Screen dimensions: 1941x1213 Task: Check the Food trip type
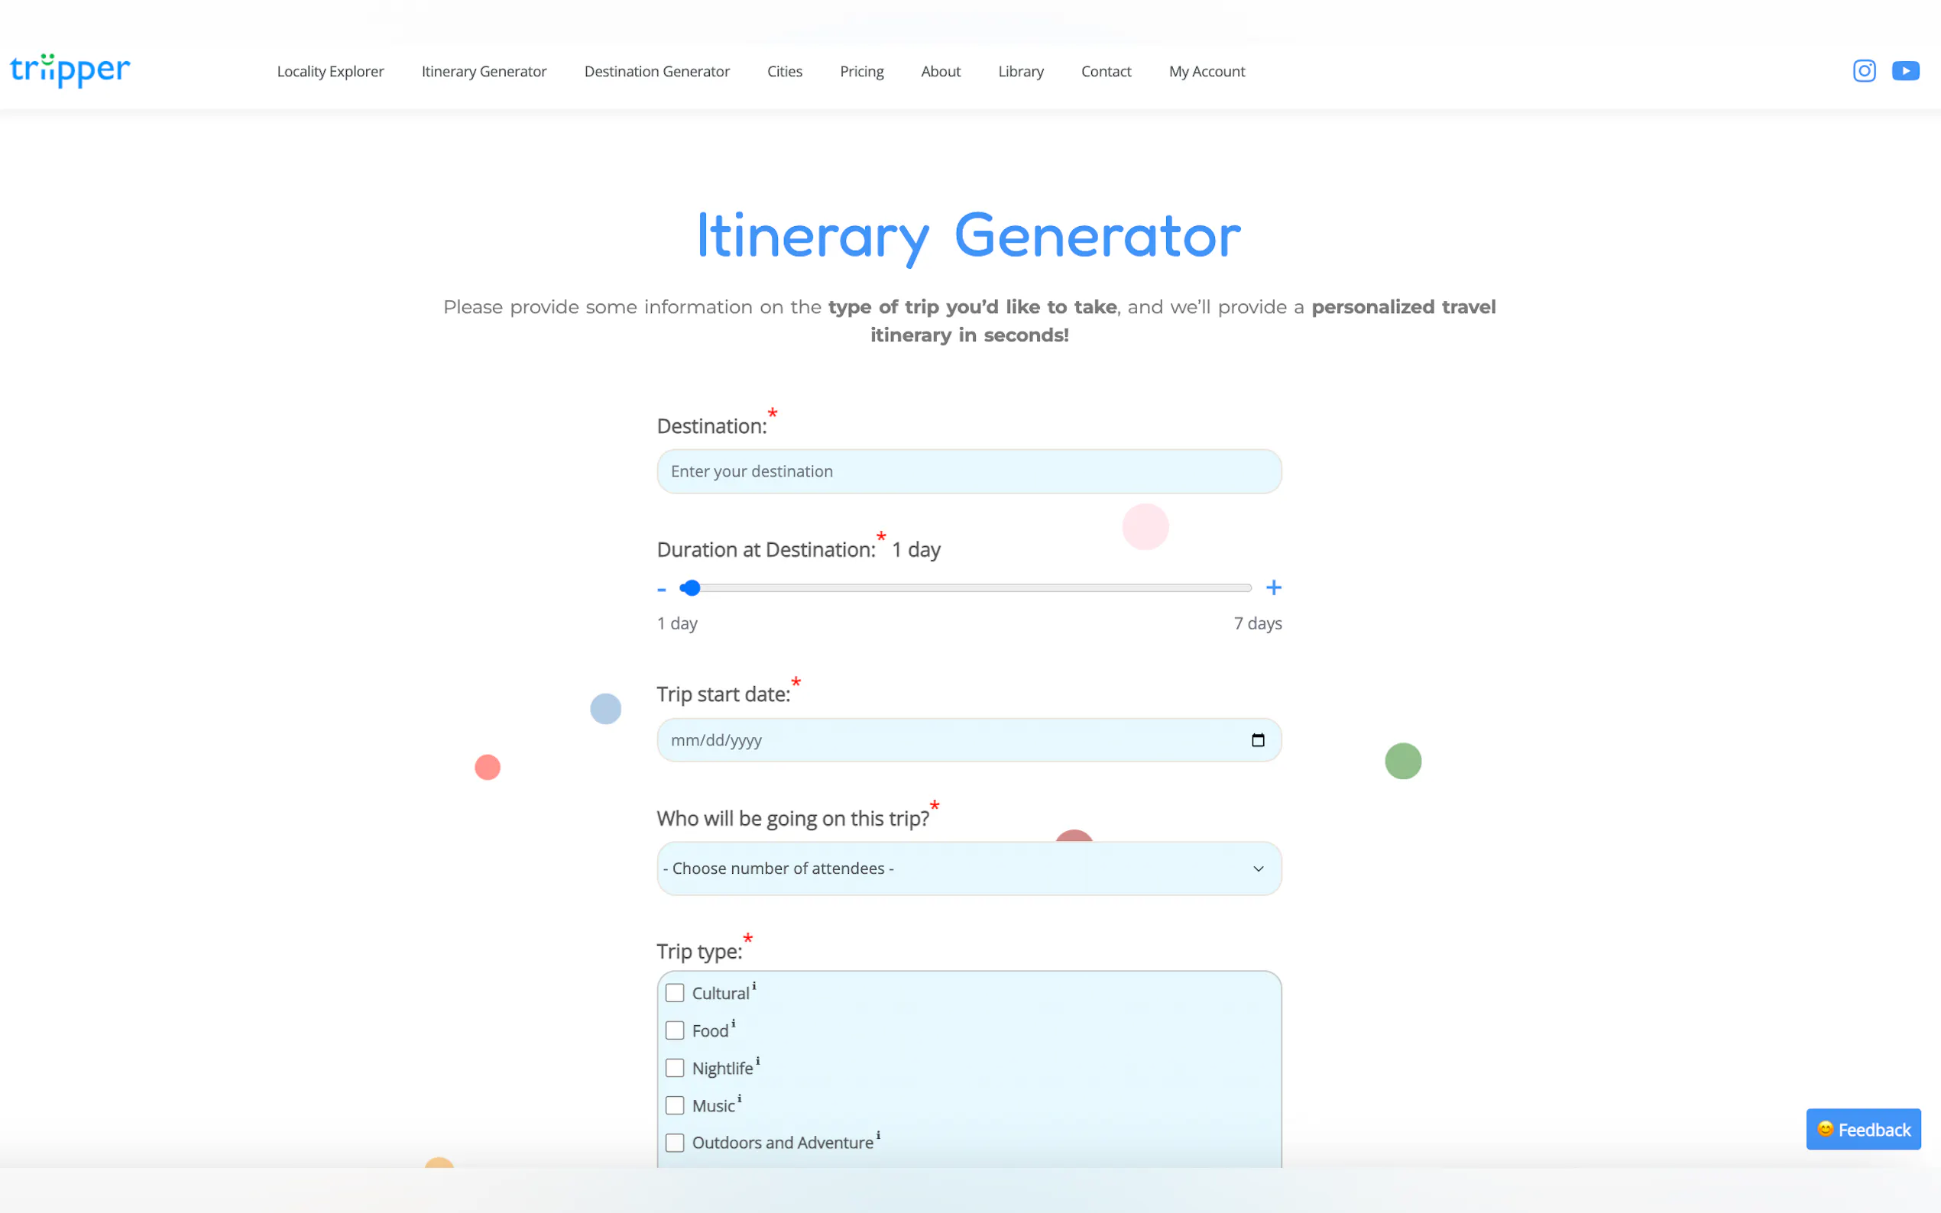pyautogui.click(x=675, y=1030)
